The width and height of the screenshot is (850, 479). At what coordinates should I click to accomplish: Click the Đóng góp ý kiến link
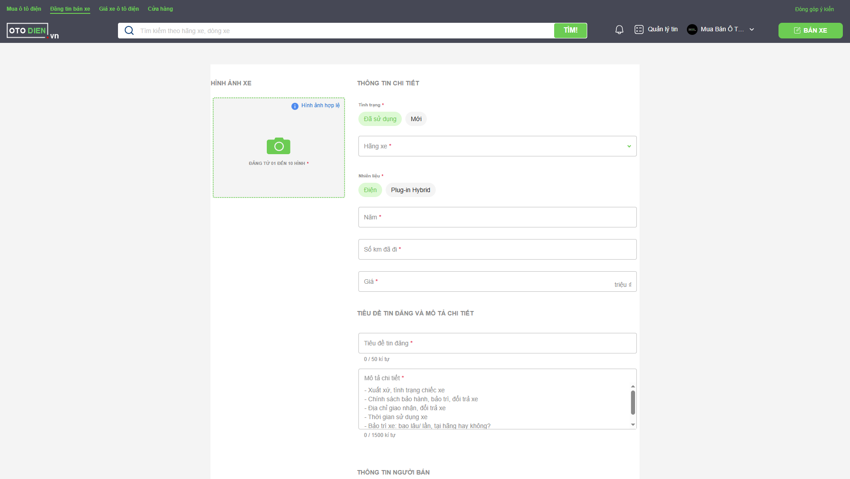(814, 9)
